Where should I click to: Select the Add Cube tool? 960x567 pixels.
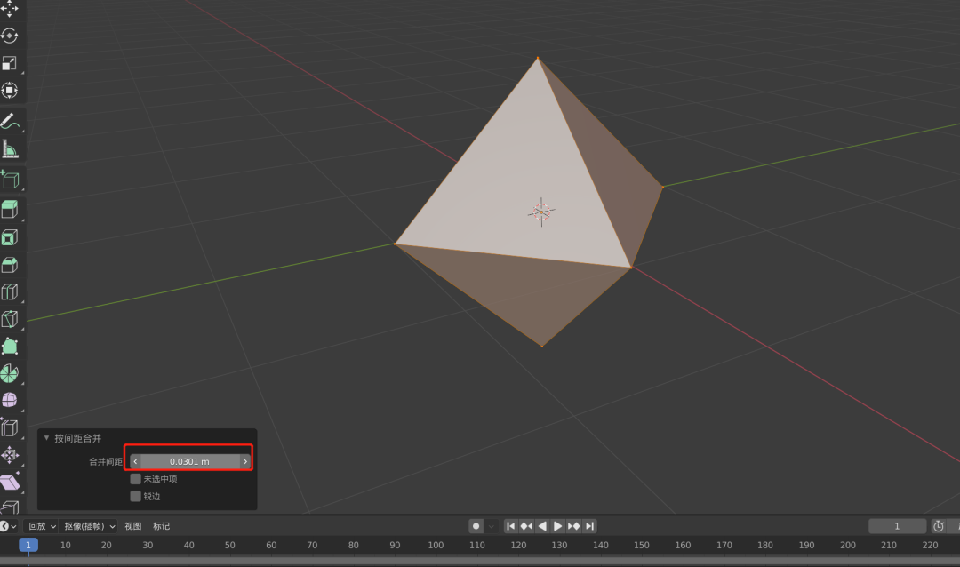point(9,180)
